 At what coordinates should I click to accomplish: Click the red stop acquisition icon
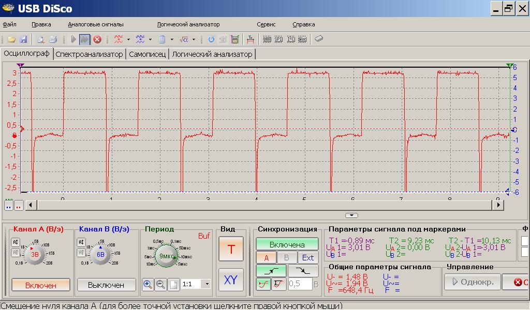click(97, 39)
